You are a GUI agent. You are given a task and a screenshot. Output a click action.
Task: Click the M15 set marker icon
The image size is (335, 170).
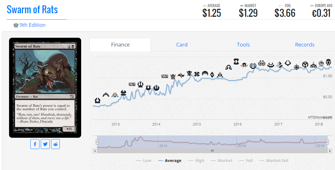(x=165, y=76)
